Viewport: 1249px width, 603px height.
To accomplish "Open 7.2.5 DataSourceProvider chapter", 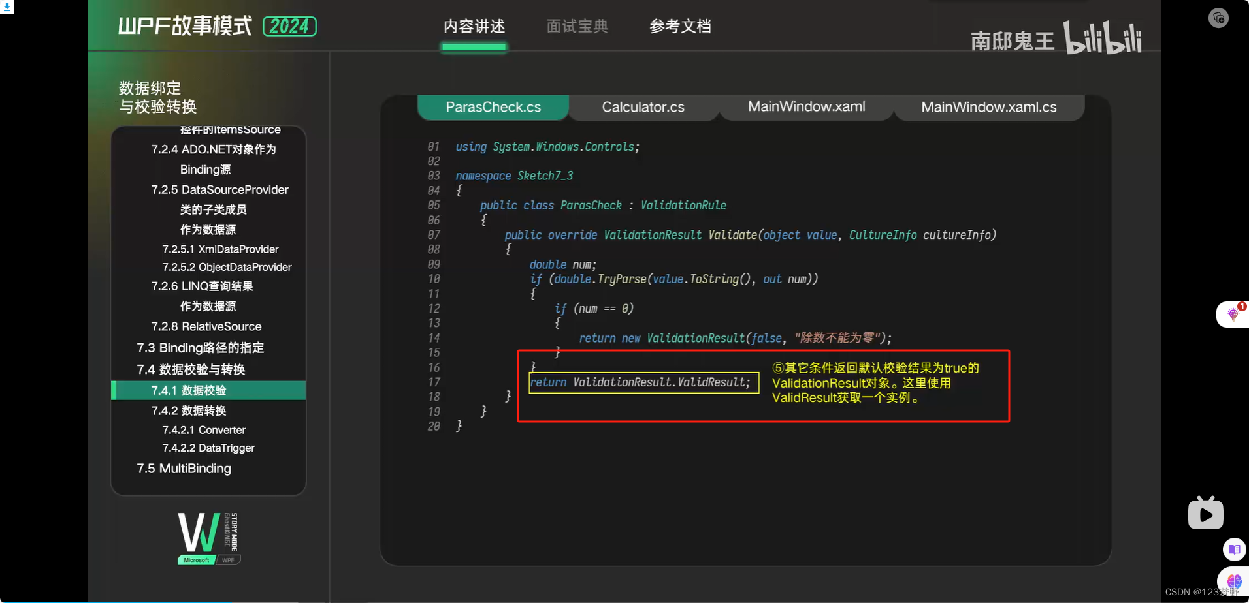I will (219, 189).
